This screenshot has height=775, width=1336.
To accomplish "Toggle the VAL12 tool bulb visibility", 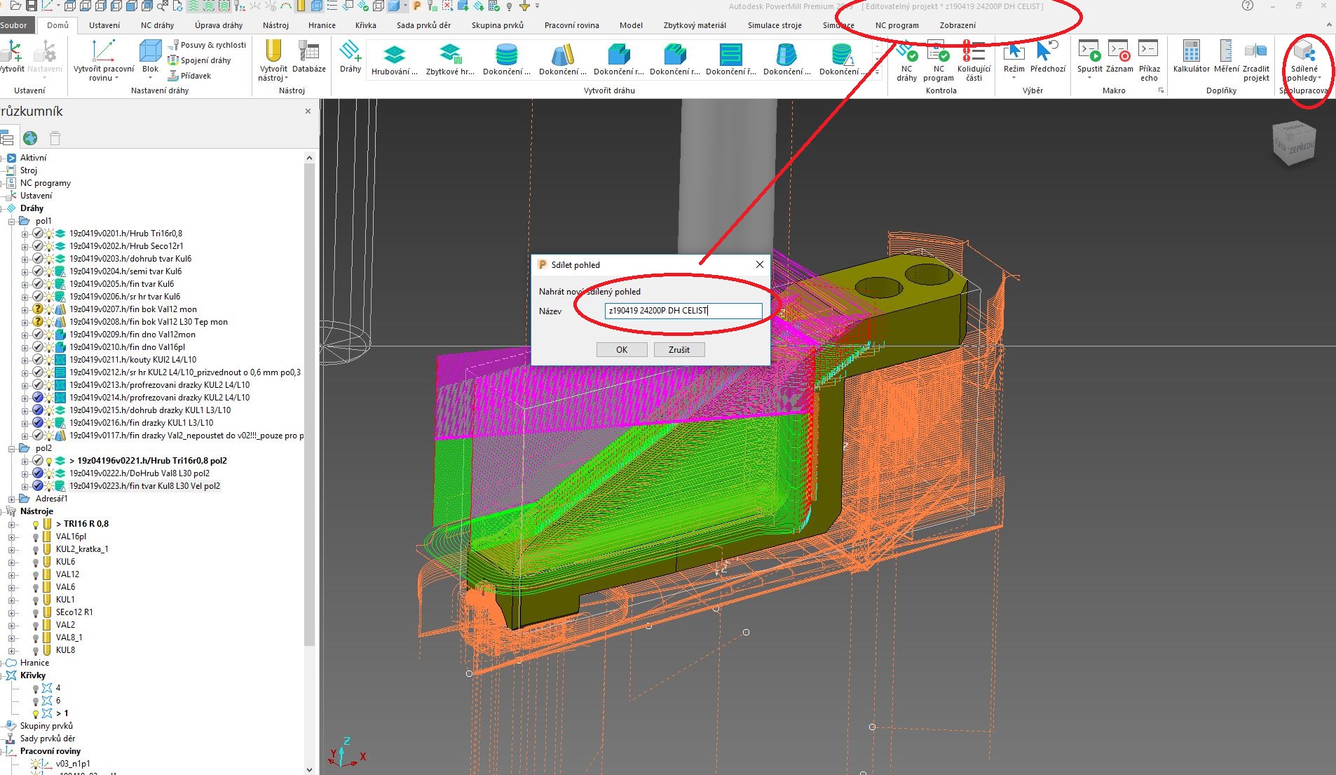I will 36,574.
